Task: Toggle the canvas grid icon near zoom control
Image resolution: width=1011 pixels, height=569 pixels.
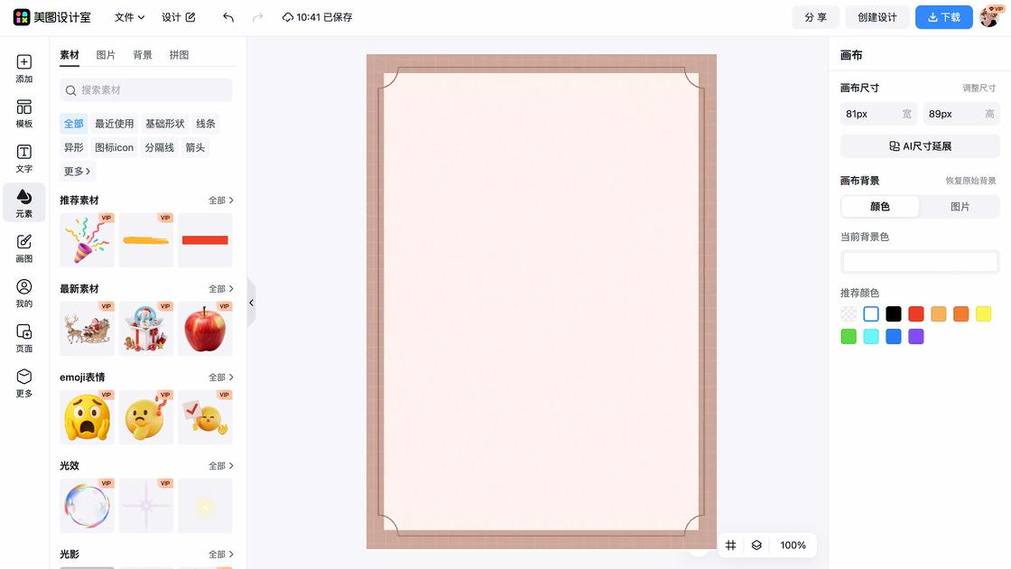Action: [730, 545]
